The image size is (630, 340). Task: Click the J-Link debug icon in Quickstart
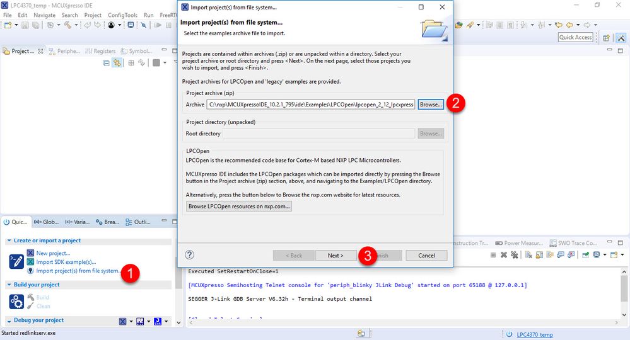pyautogui.click(x=158, y=321)
